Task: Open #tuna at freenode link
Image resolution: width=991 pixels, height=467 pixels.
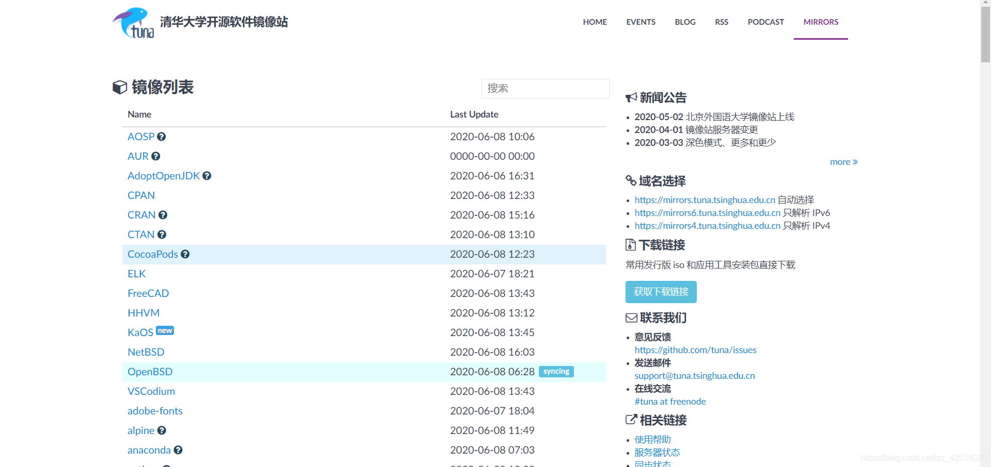Action: tap(670, 402)
